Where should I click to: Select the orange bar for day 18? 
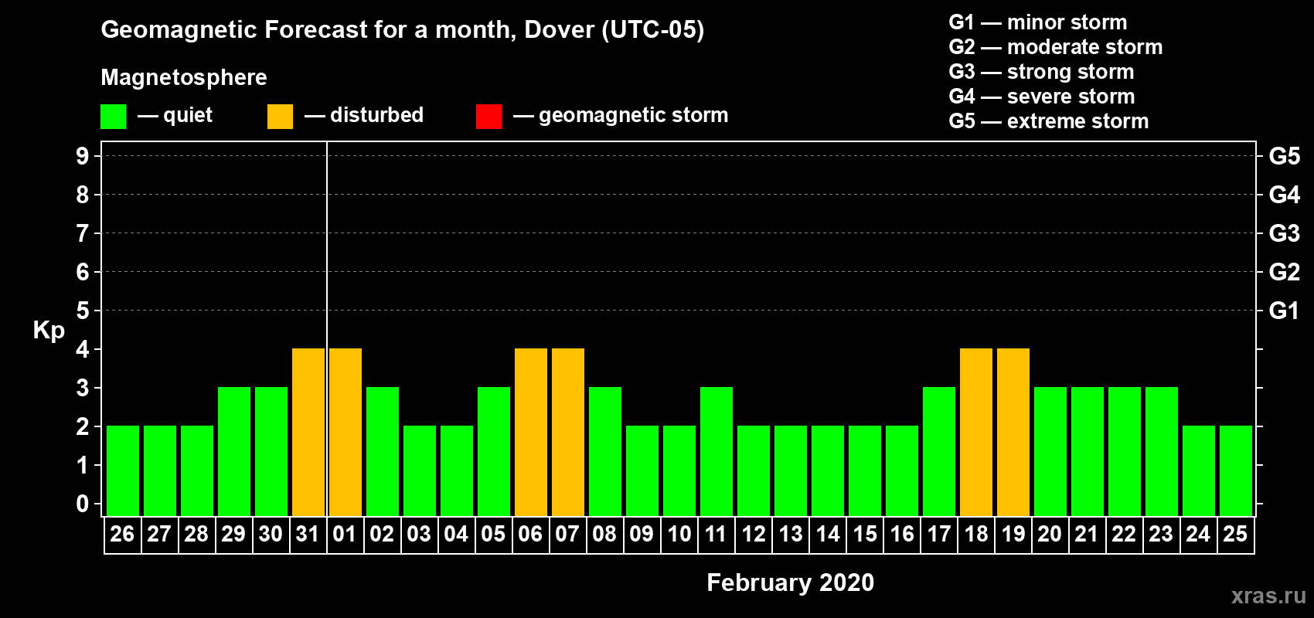pos(976,432)
